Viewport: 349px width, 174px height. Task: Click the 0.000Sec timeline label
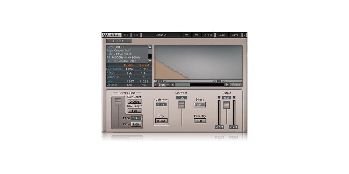pyautogui.click(x=161, y=81)
